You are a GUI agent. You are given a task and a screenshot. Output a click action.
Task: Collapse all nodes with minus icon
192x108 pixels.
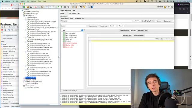[50, 7]
